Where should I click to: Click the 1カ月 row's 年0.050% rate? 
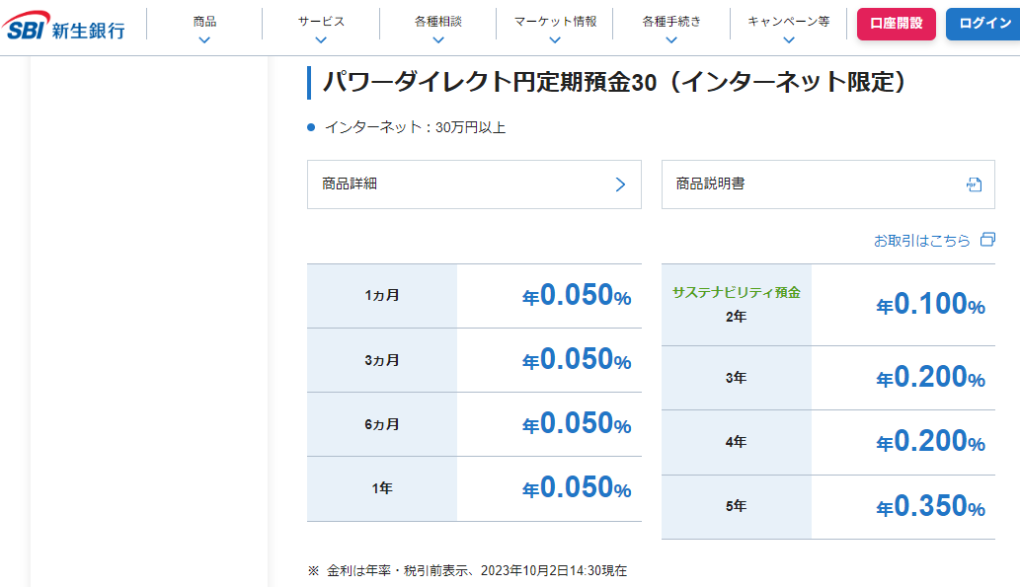[x=577, y=295]
